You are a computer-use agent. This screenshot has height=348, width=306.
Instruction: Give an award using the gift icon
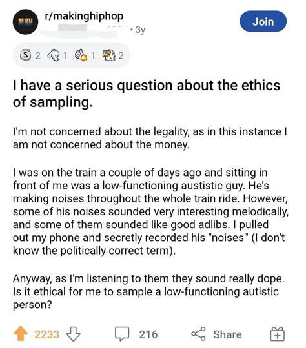[278, 334]
